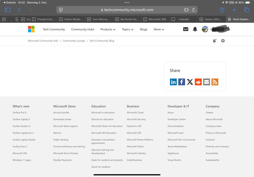Image resolution: width=254 pixels, height=177 pixels.
Task: Close the Tech Community tab
Action: tap(229, 19)
